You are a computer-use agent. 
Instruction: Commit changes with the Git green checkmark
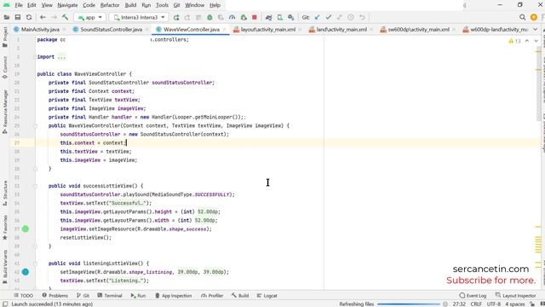pyautogui.click(x=329, y=17)
